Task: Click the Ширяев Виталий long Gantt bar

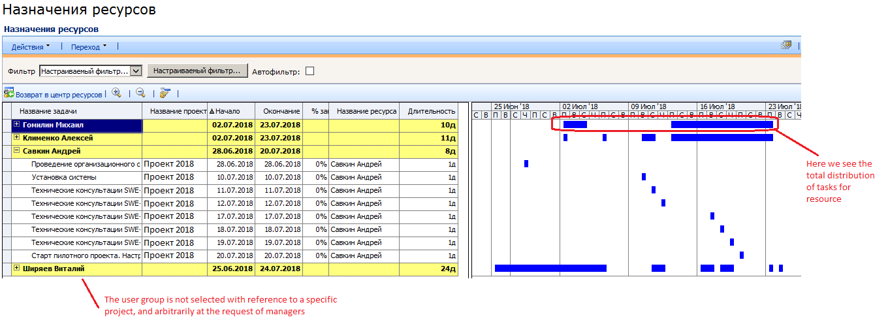Action: click(x=550, y=268)
